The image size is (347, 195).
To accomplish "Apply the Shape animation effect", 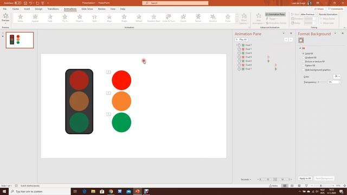I will [x=124, y=18].
